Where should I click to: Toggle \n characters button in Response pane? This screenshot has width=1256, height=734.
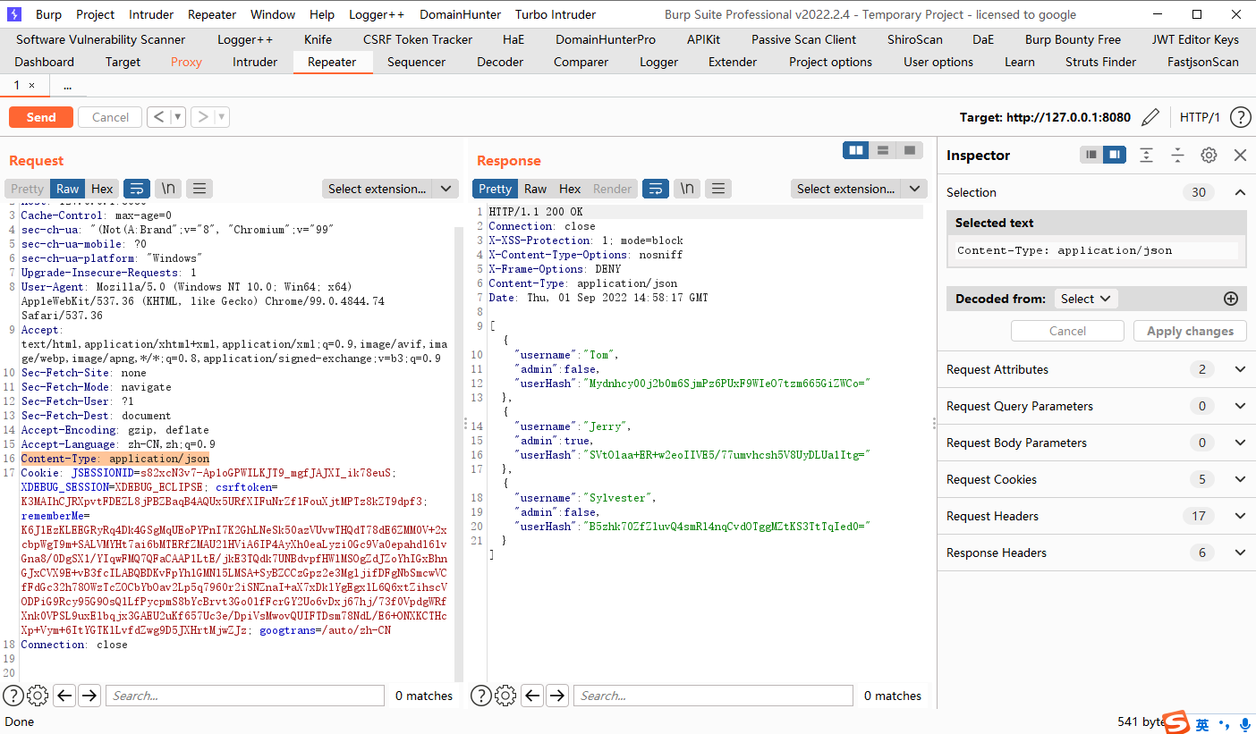[x=686, y=189]
